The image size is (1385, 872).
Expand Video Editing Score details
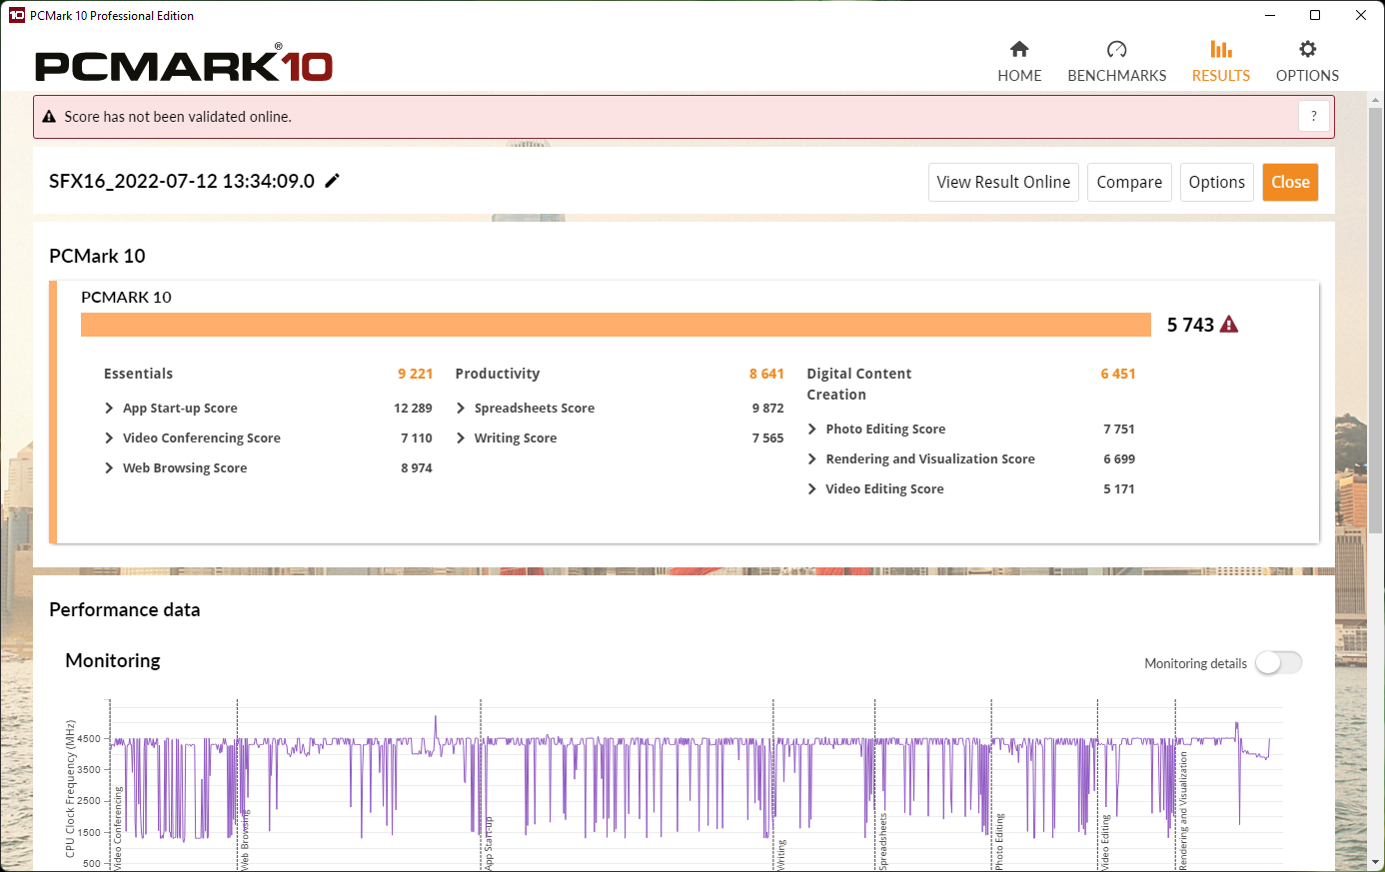tap(812, 489)
